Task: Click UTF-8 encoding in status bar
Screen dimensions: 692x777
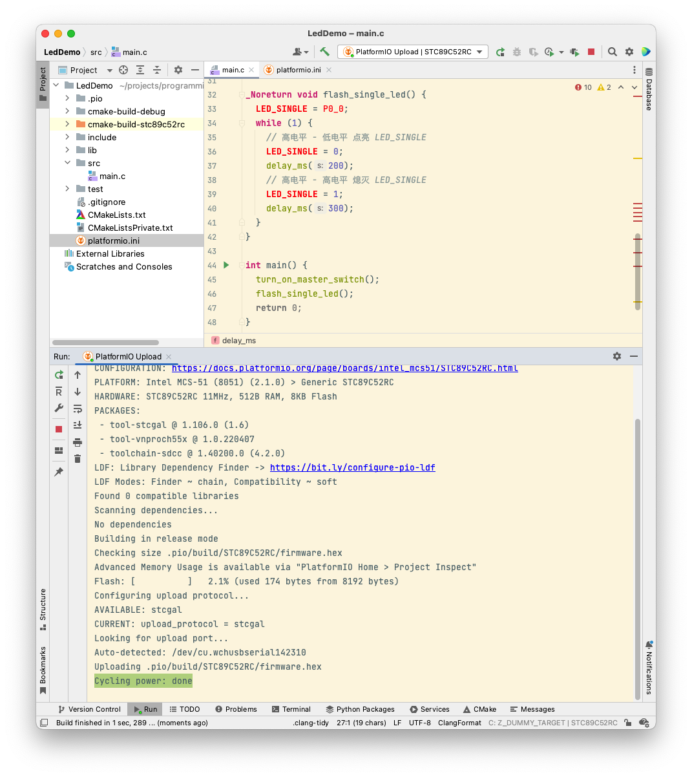Action: coord(419,723)
